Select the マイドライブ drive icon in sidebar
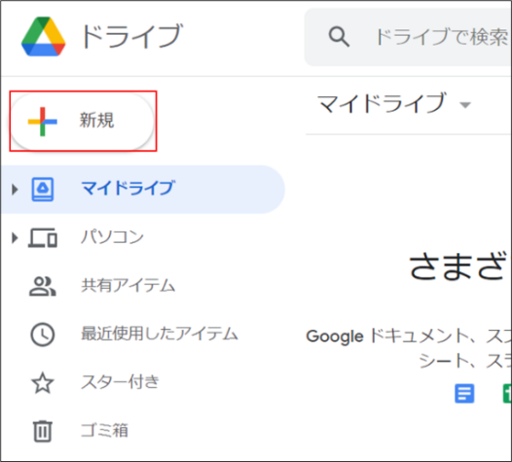512x462 pixels. tap(43, 189)
